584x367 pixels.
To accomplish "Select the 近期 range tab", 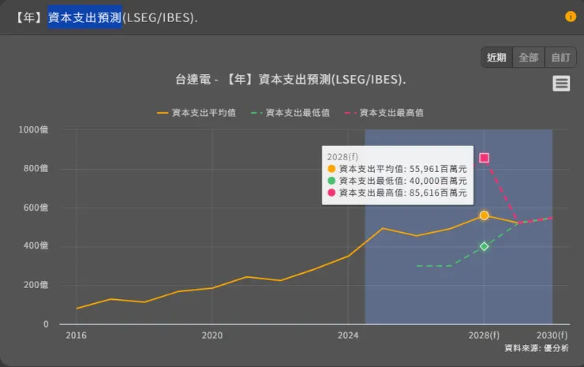I will [496, 58].
